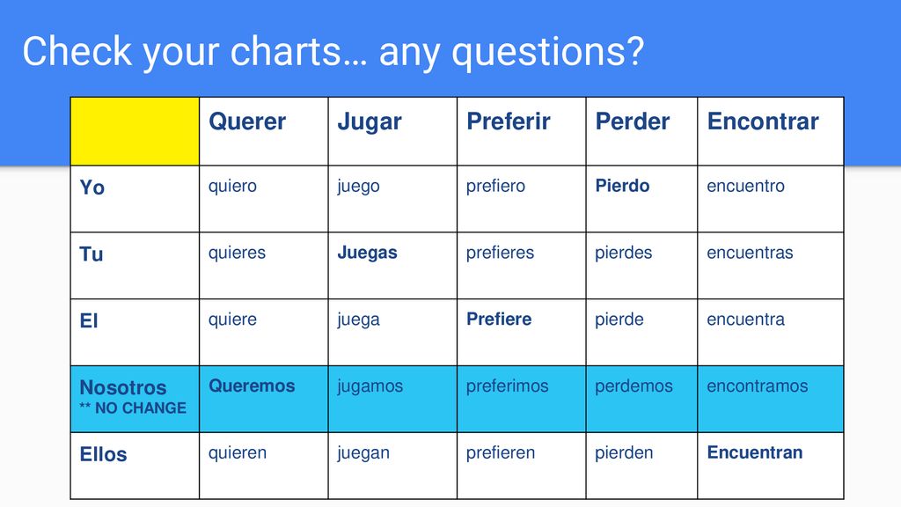This screenshot has height=507, width=901.
Task: Click the yellow header cell
Action: click(135, 132)
